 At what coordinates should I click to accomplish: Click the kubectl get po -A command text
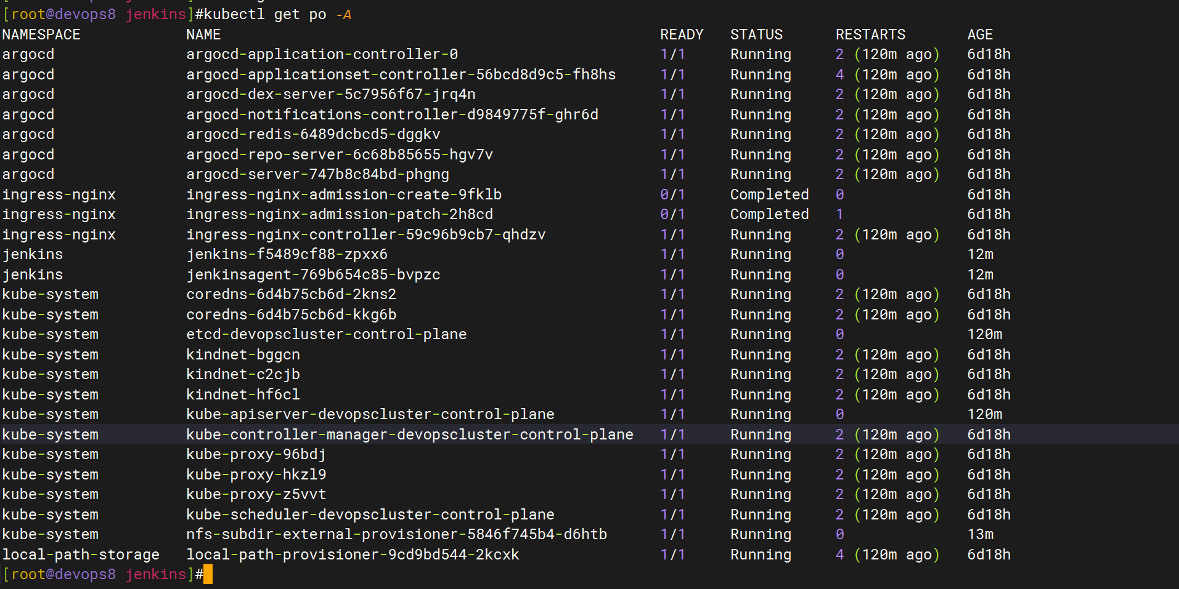coord(277,14)
